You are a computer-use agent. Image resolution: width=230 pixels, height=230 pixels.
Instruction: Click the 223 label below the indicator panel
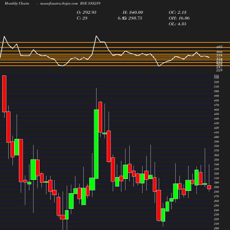coord(219,70)
